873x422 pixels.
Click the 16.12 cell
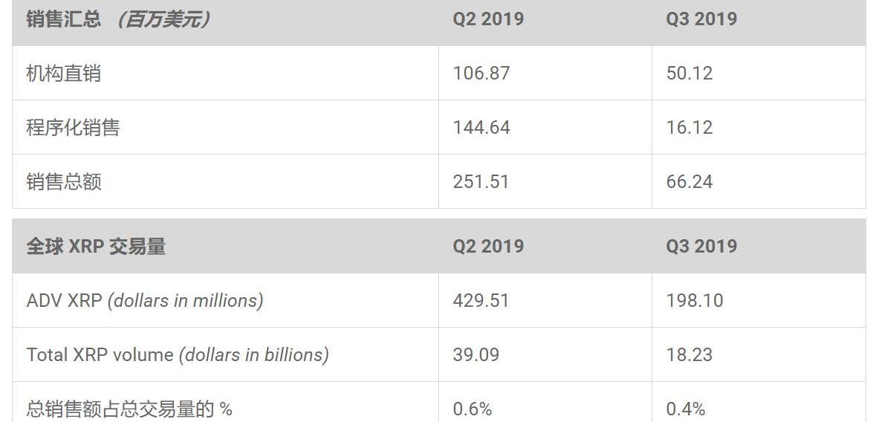689,128
